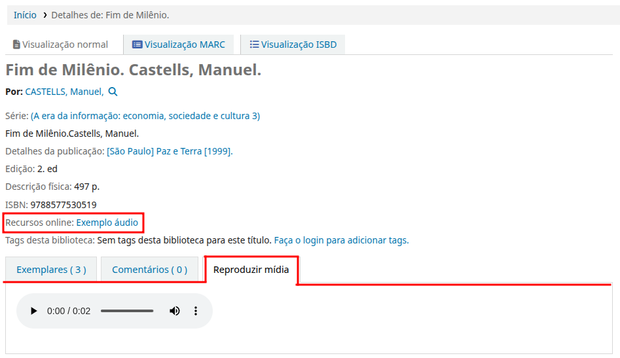Click the normal view document icon
This screenshot has width=620, height=358.
(16, 45)
